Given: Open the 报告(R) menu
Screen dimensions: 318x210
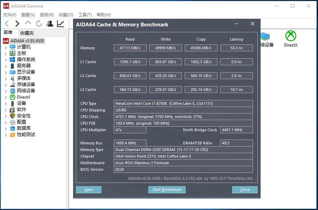Looking at the screenshot, I should point(47,15).
